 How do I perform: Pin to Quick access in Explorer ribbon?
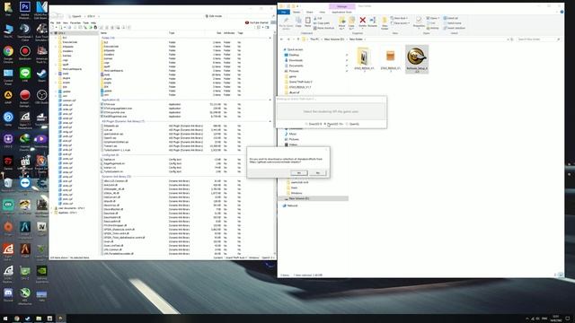point(286,22)
